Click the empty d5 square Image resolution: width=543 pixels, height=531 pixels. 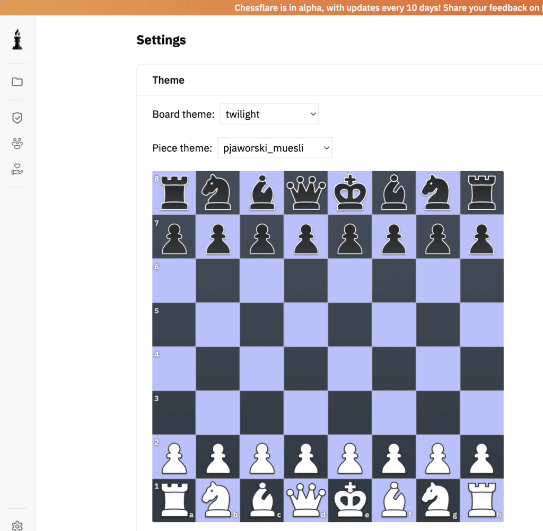[x=306, y=325]
